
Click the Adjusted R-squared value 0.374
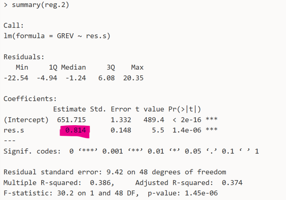click(x=232, y=183)
